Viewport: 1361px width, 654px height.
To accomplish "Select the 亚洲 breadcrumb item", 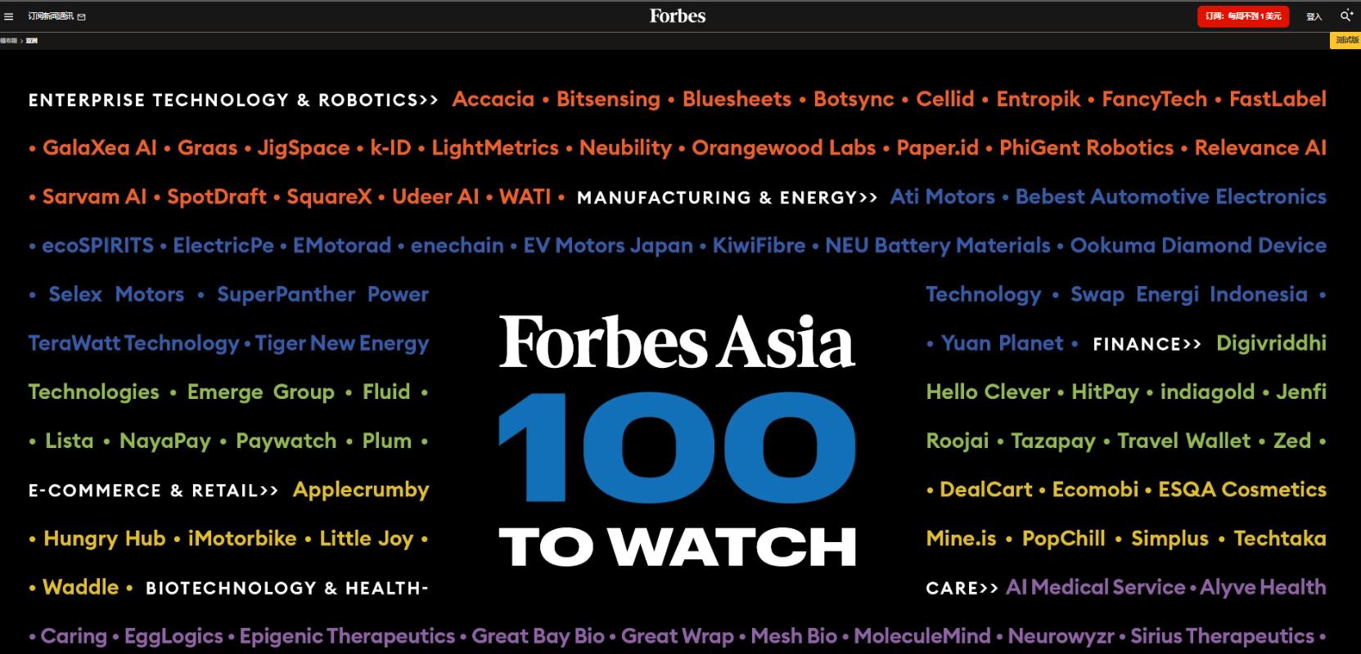I will tap(32, 40).
